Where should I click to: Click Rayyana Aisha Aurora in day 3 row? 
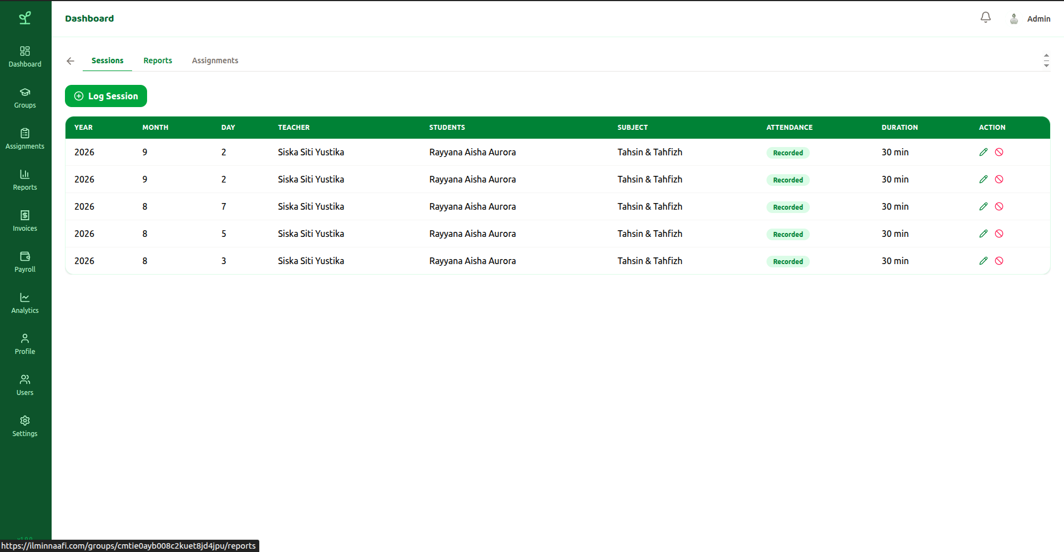coord(472,261)
